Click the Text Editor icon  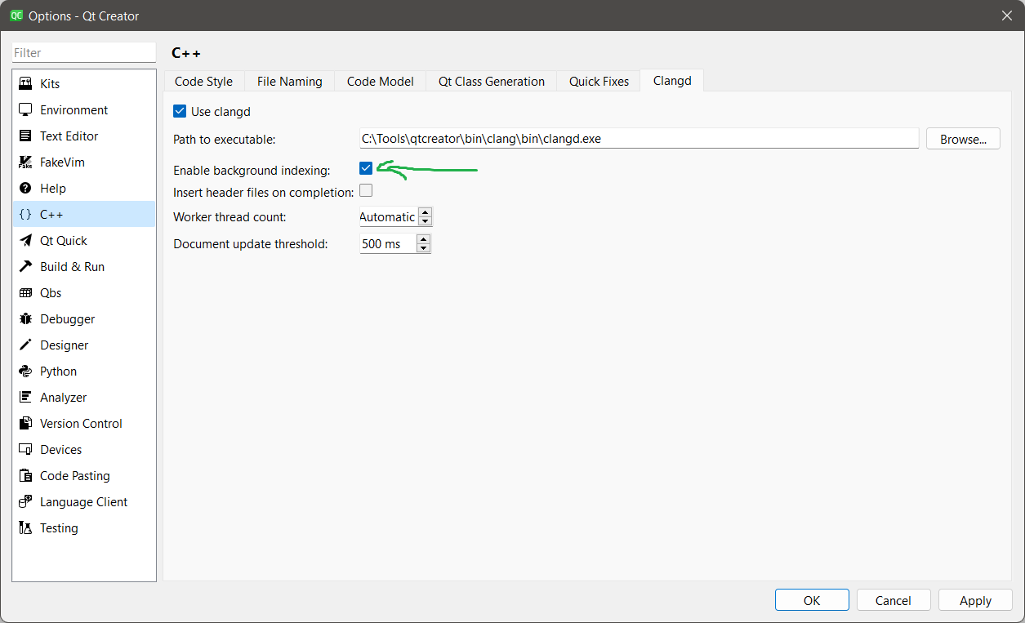point(25,136)
